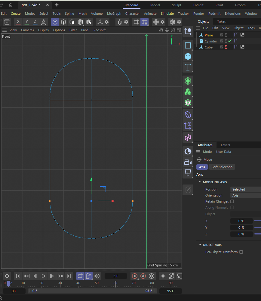Open the Deformer bend icon
This screenshot has height=301, width=261.
188,115
